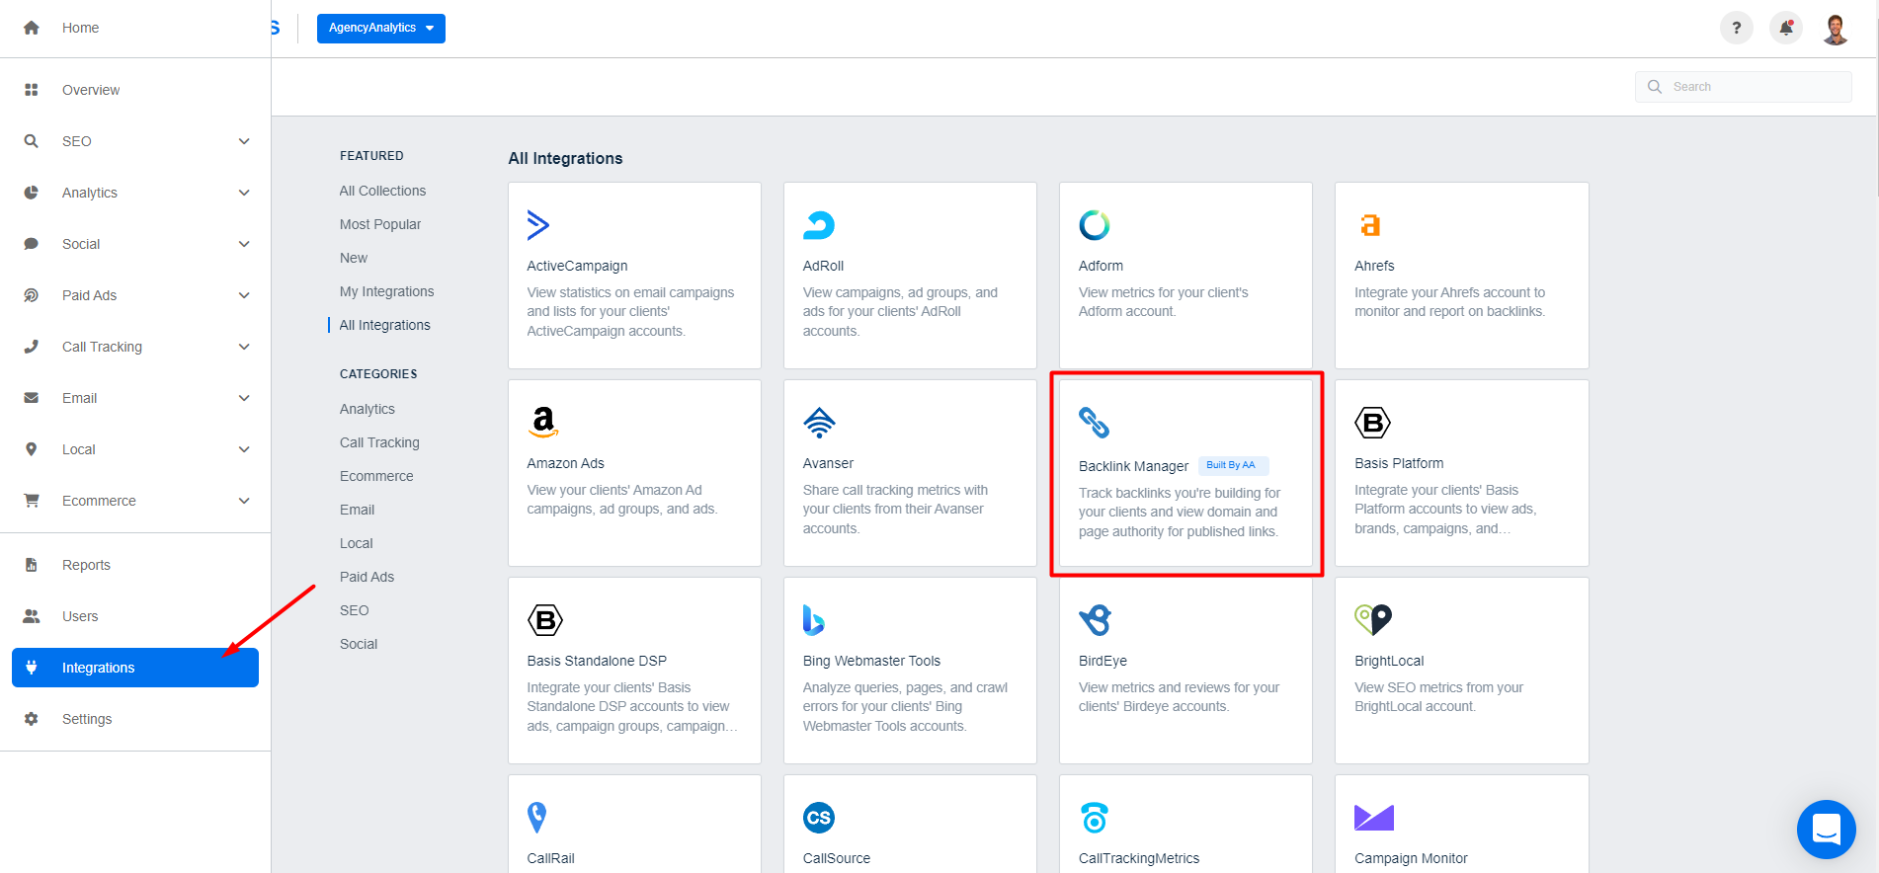The image size is (1879, 873).
Task: Click the ActiveCampaign logo icon
Action: [537, 225]
